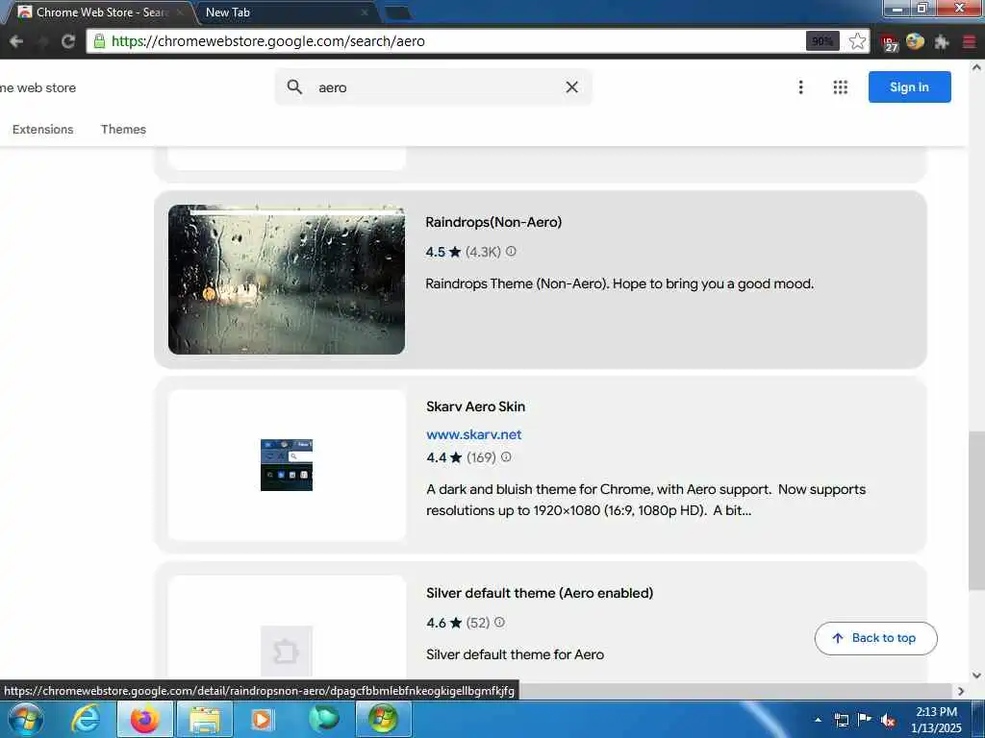Click the scrollbar down arrow
The width and height of the screenshot is (985, 738).
coord(976,676)
